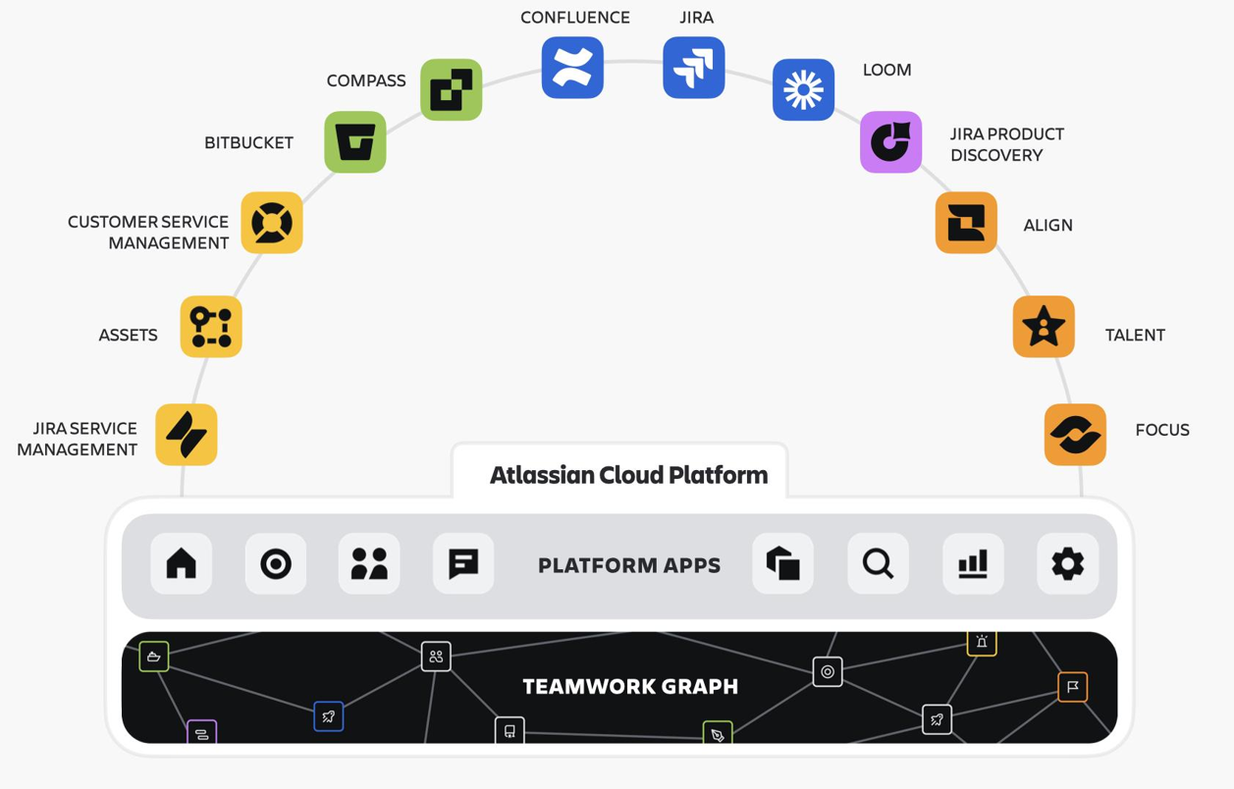
Task: Launch the Jira app icon
Action: point(694,68)
